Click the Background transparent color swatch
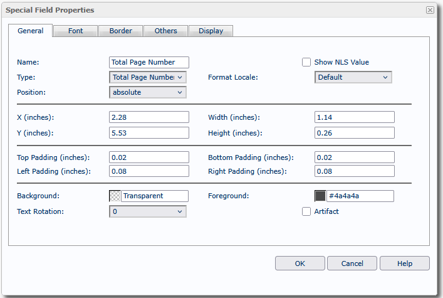The width and height of the screenshot is (443, 298). click(115, 196)
